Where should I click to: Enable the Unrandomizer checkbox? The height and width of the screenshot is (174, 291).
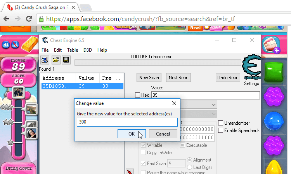(x=220, y=123)
